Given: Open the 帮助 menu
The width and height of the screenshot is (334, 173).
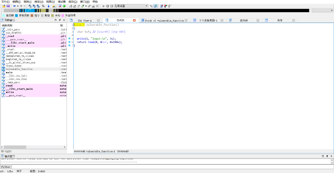Looking at the screenshot, I should (95, 2).
